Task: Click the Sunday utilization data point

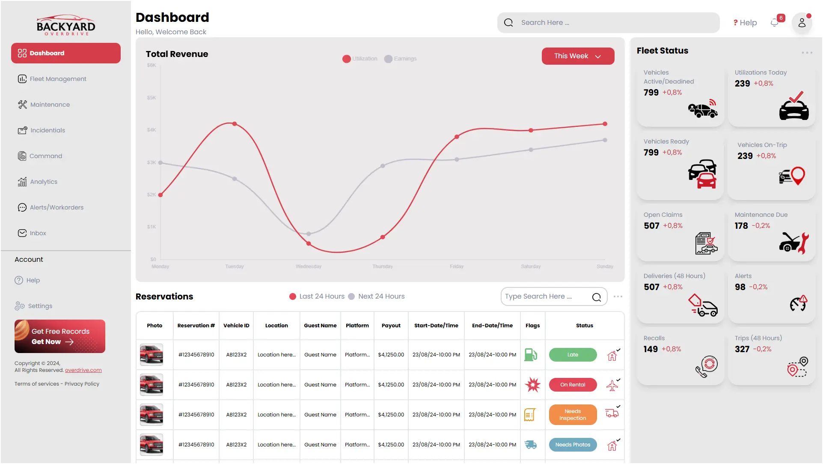Action: [x=605, y=124]
